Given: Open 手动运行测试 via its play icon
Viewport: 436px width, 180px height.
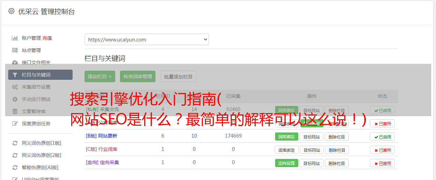Looking at the screenshot, I should tap(15, 99).
